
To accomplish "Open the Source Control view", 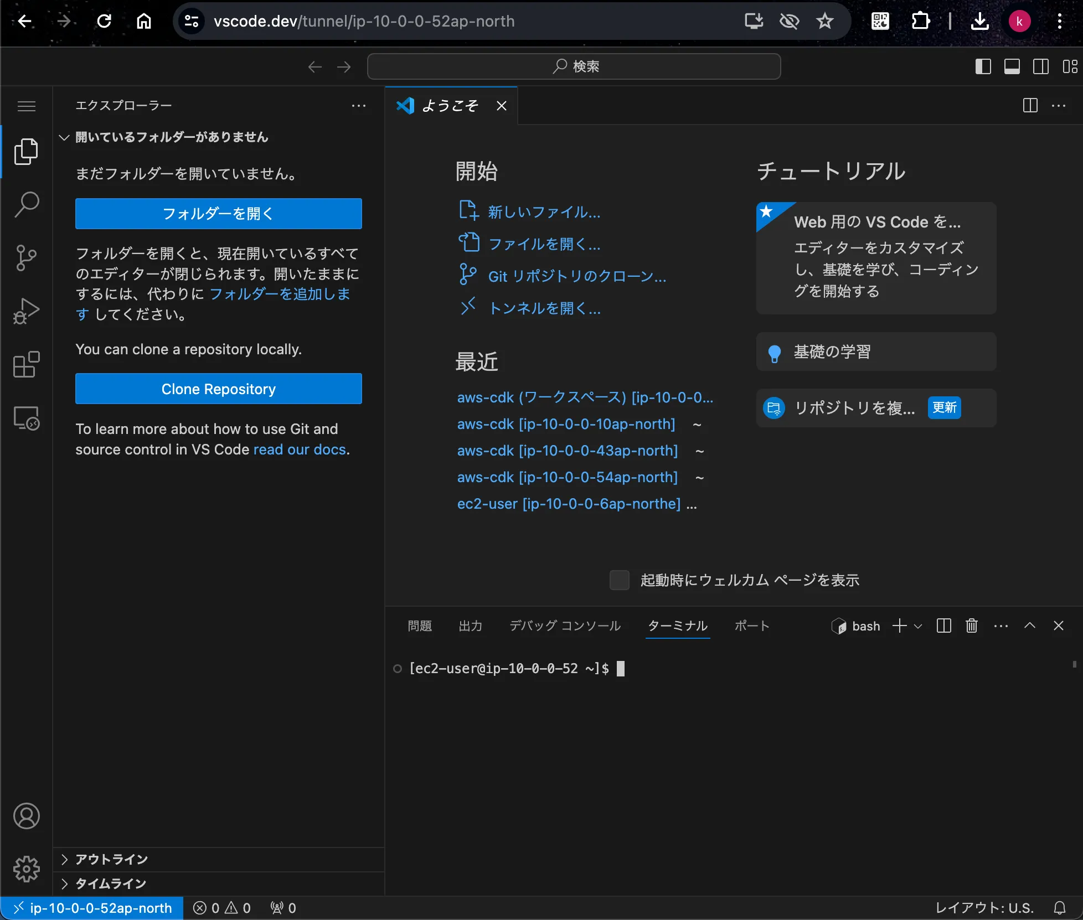I will tap(26, 258).
